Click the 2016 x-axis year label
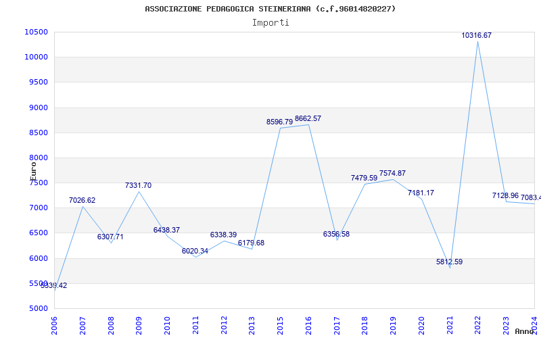 click(x=309, y=326)
